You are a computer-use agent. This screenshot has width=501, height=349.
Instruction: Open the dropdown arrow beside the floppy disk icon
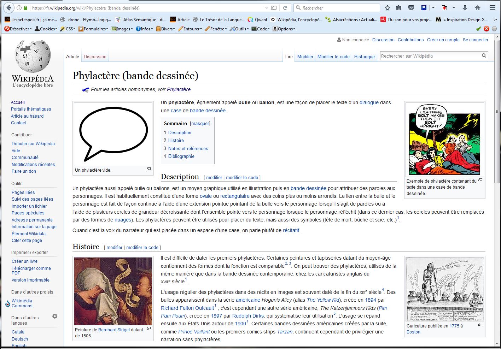tap(433, 8)
